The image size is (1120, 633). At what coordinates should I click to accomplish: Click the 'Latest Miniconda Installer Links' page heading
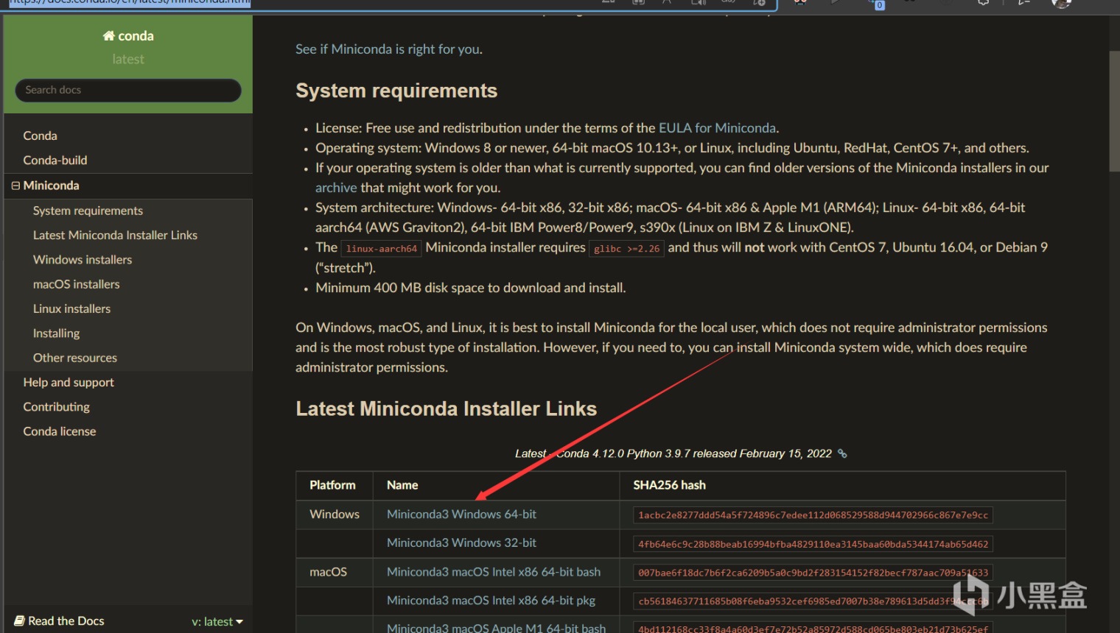446,409
